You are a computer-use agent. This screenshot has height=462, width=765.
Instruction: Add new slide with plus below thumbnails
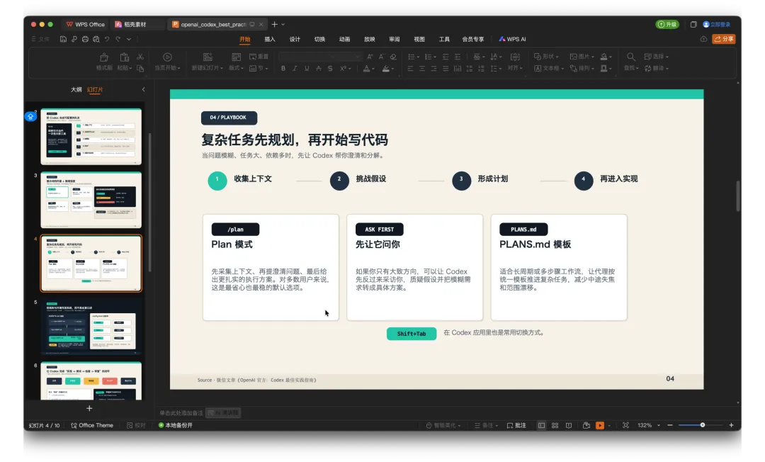tap(89, 408)
